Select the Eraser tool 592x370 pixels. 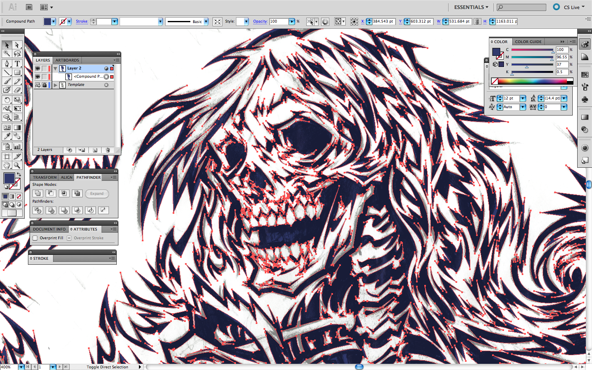pos(17,90)
